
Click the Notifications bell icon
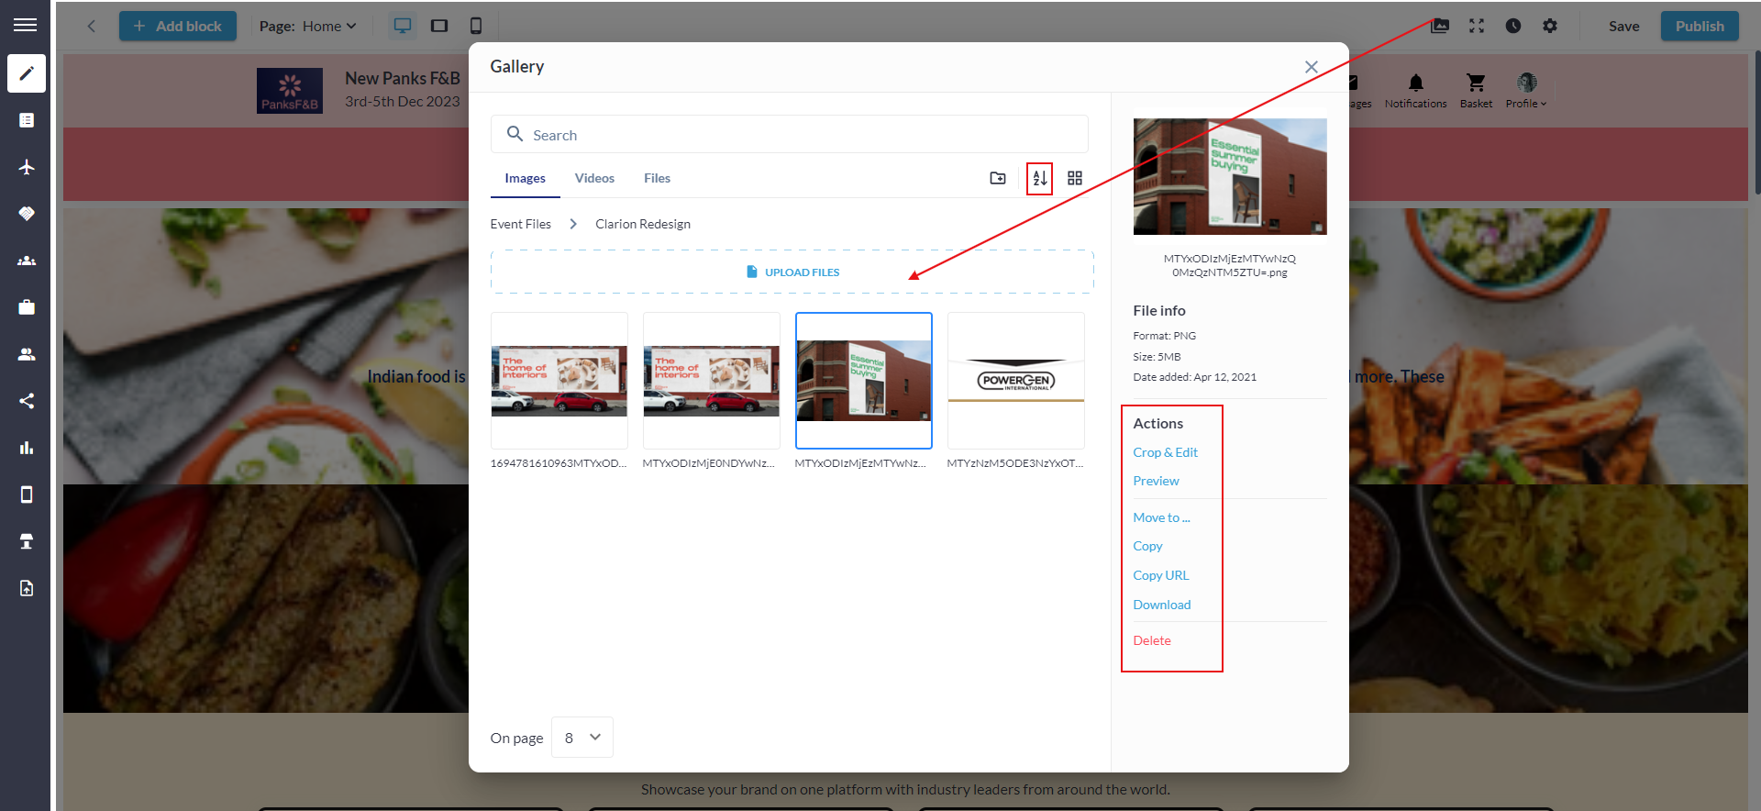coord(1416,83)
